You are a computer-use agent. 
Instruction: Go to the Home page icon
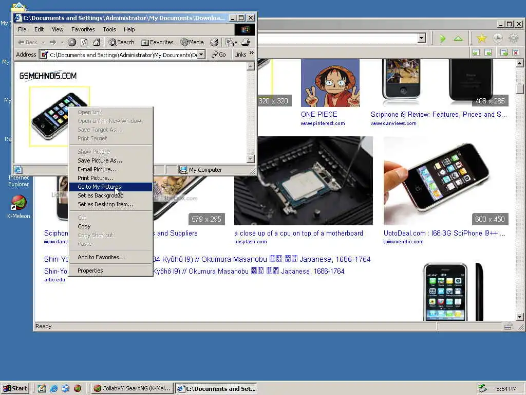[97, 42]
